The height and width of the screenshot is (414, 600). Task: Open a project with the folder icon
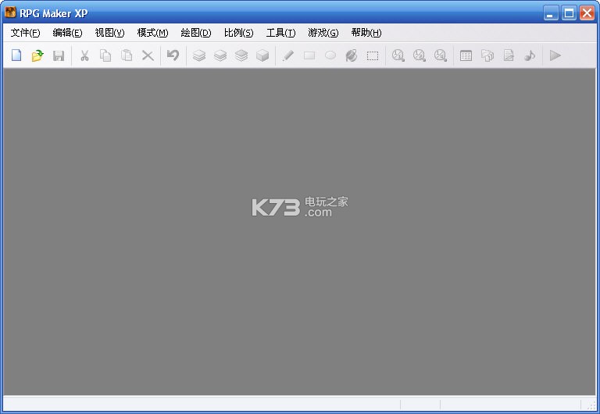pos(37,55)
